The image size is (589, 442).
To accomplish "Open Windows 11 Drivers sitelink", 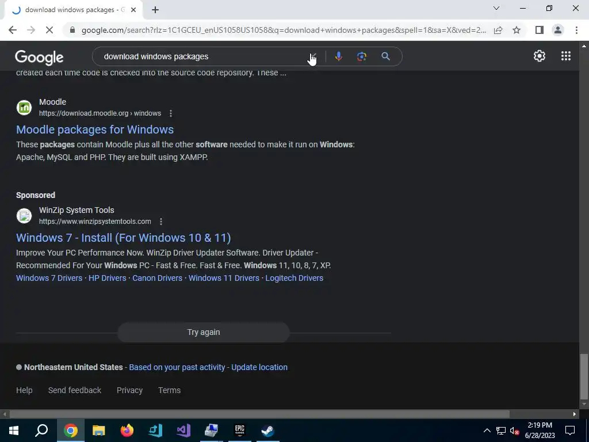I will [224, 278].
